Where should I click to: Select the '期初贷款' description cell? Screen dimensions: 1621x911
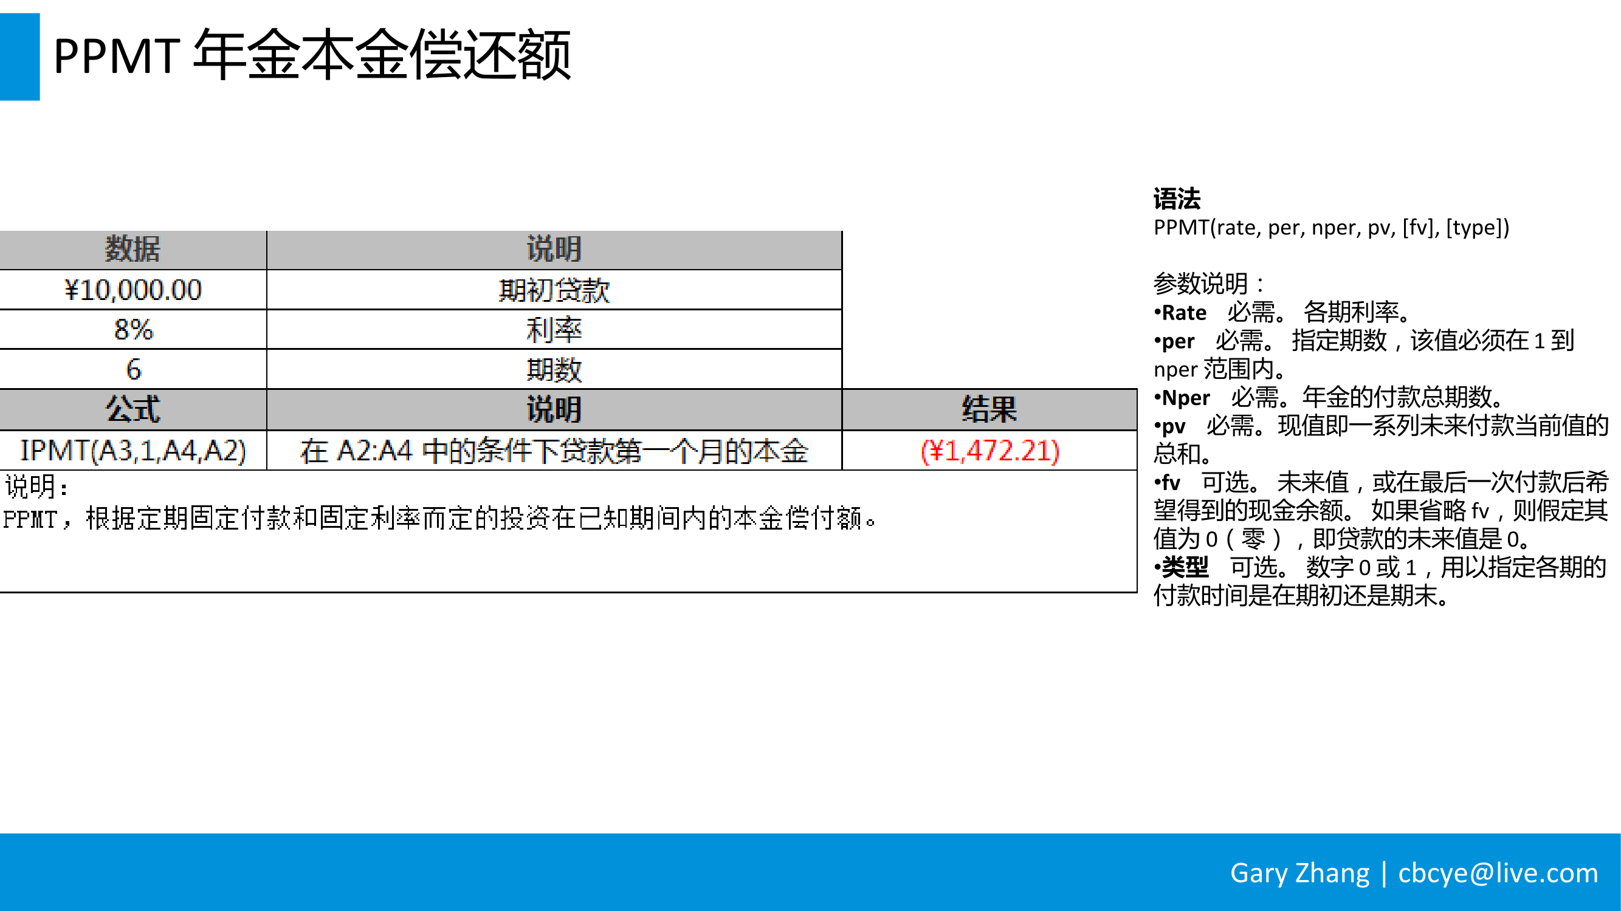(554, 290)
